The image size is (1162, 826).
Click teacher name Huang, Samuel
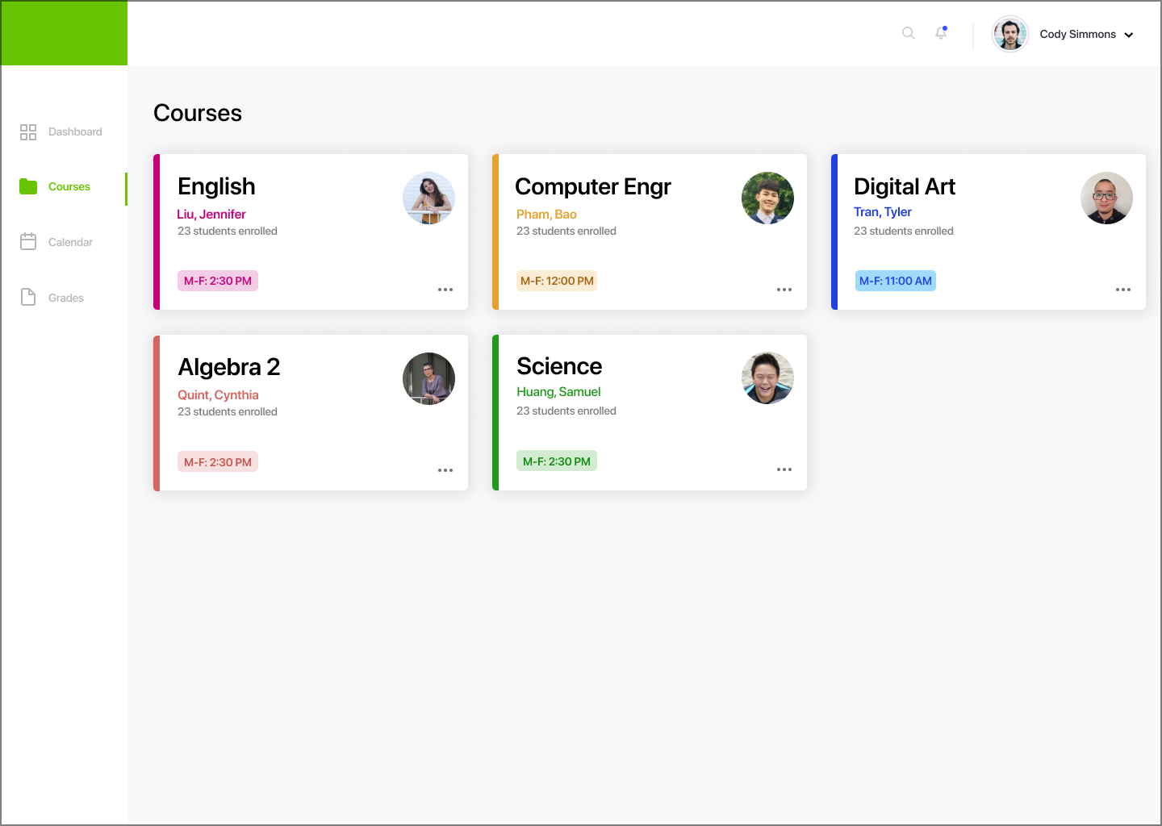click(558, 392)
